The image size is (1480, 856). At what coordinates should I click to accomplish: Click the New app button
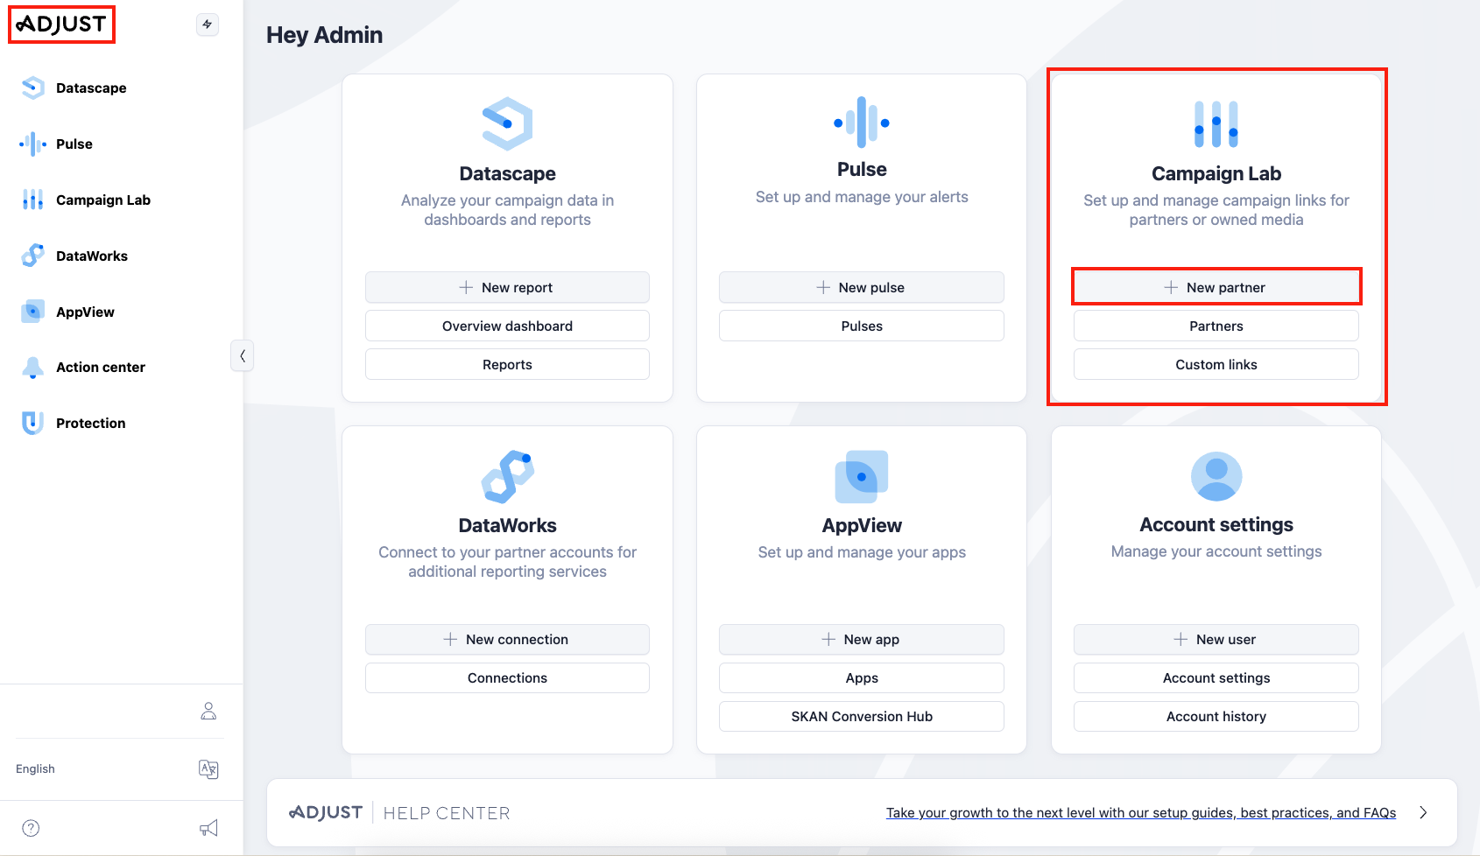tap(862, 639)
